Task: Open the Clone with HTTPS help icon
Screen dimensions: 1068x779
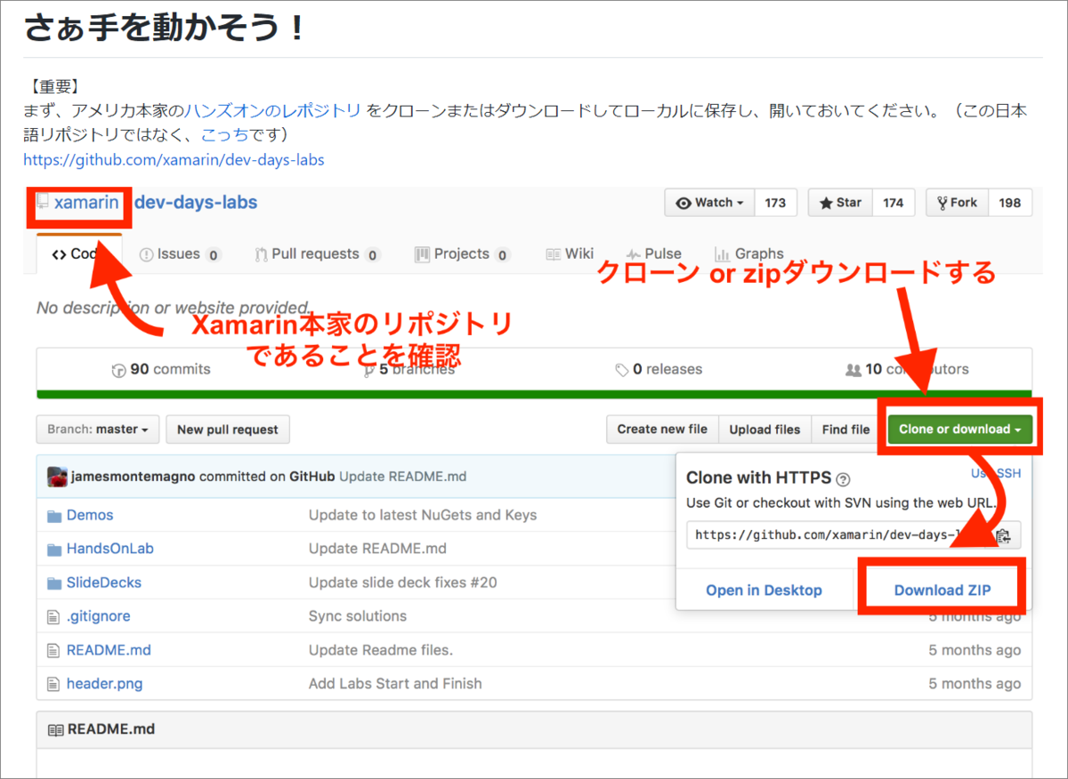Action: click(844, 478)
